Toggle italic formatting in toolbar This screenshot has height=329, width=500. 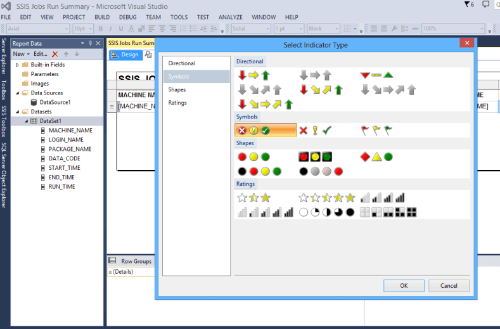click(110, 29)
